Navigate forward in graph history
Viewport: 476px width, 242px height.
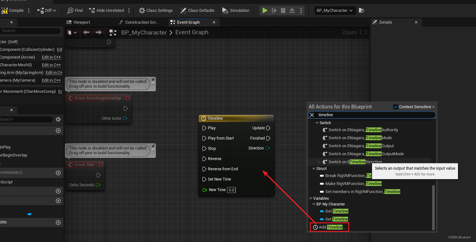coord(99,32)
